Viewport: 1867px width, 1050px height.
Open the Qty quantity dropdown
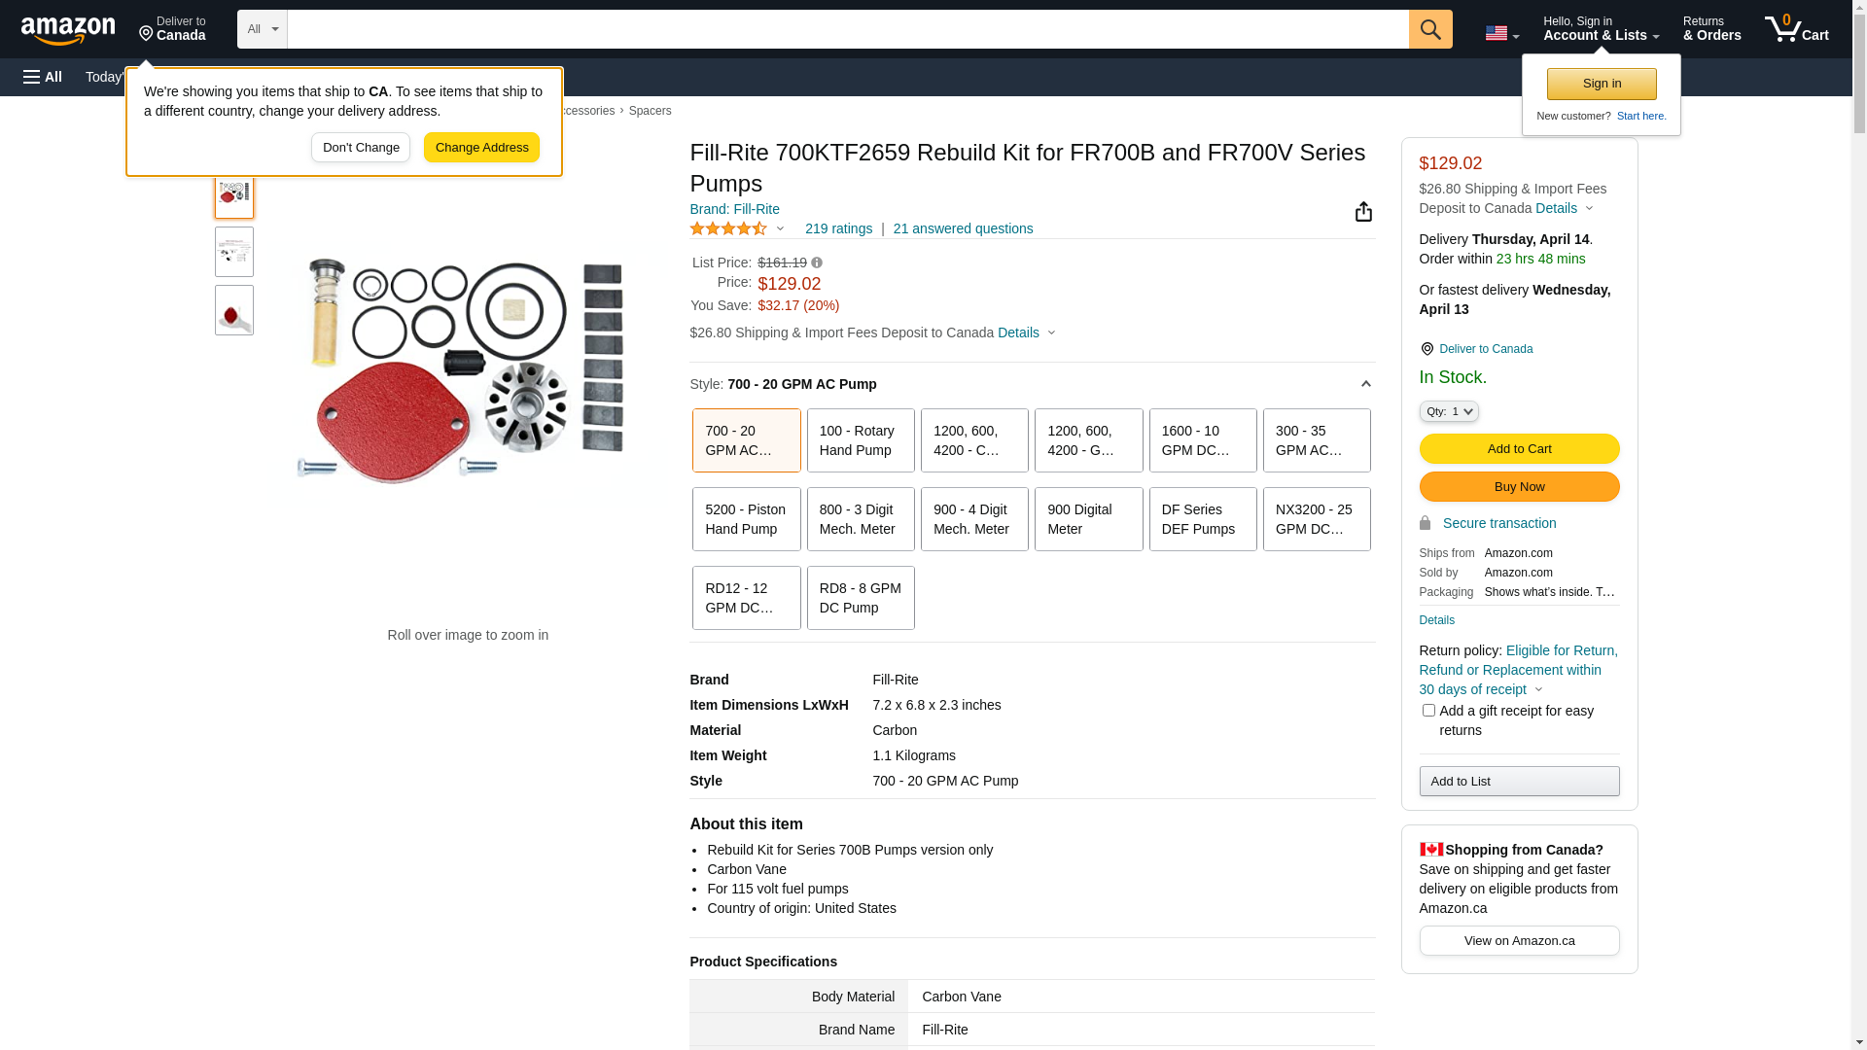coord(1449,411)
